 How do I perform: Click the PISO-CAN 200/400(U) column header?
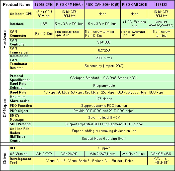click(102, 5)
